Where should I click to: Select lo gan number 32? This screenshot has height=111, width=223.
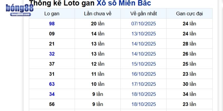(x=52, y=54)
